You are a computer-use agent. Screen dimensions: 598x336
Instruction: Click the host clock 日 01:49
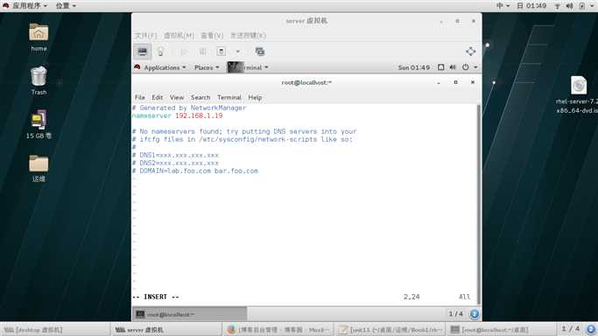pyautogui.click(x=531, y=6)
